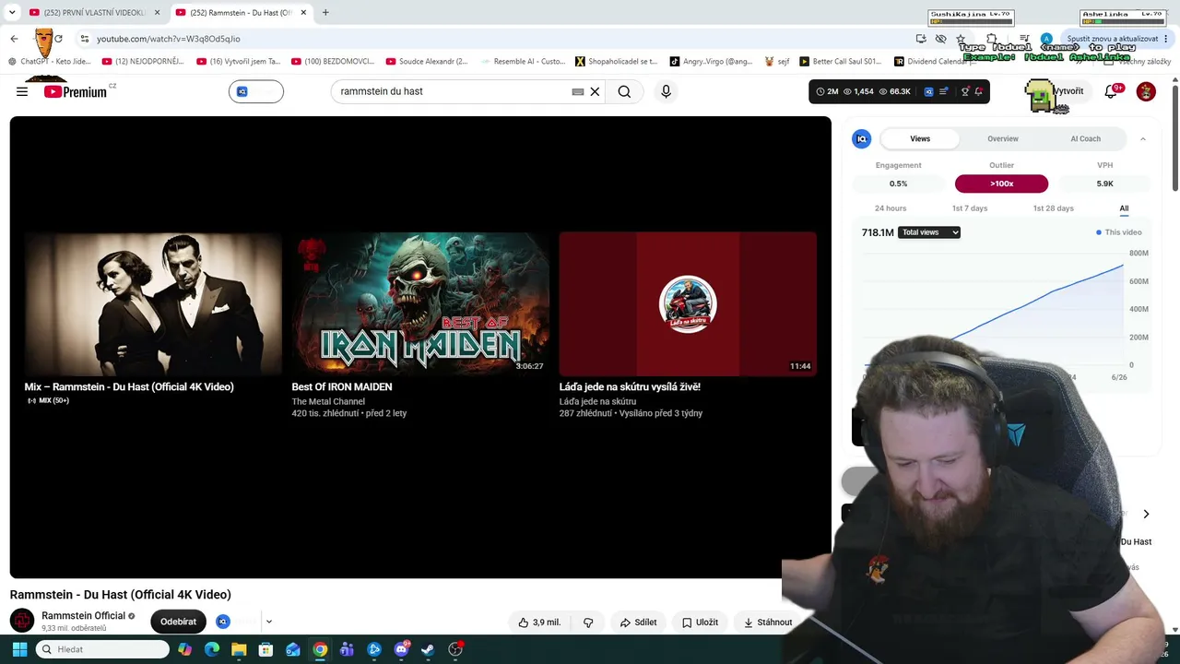Click the vidIQ logo in the stats panel
The height and width of the screenshot is (664, 1180).
[862, 138]
